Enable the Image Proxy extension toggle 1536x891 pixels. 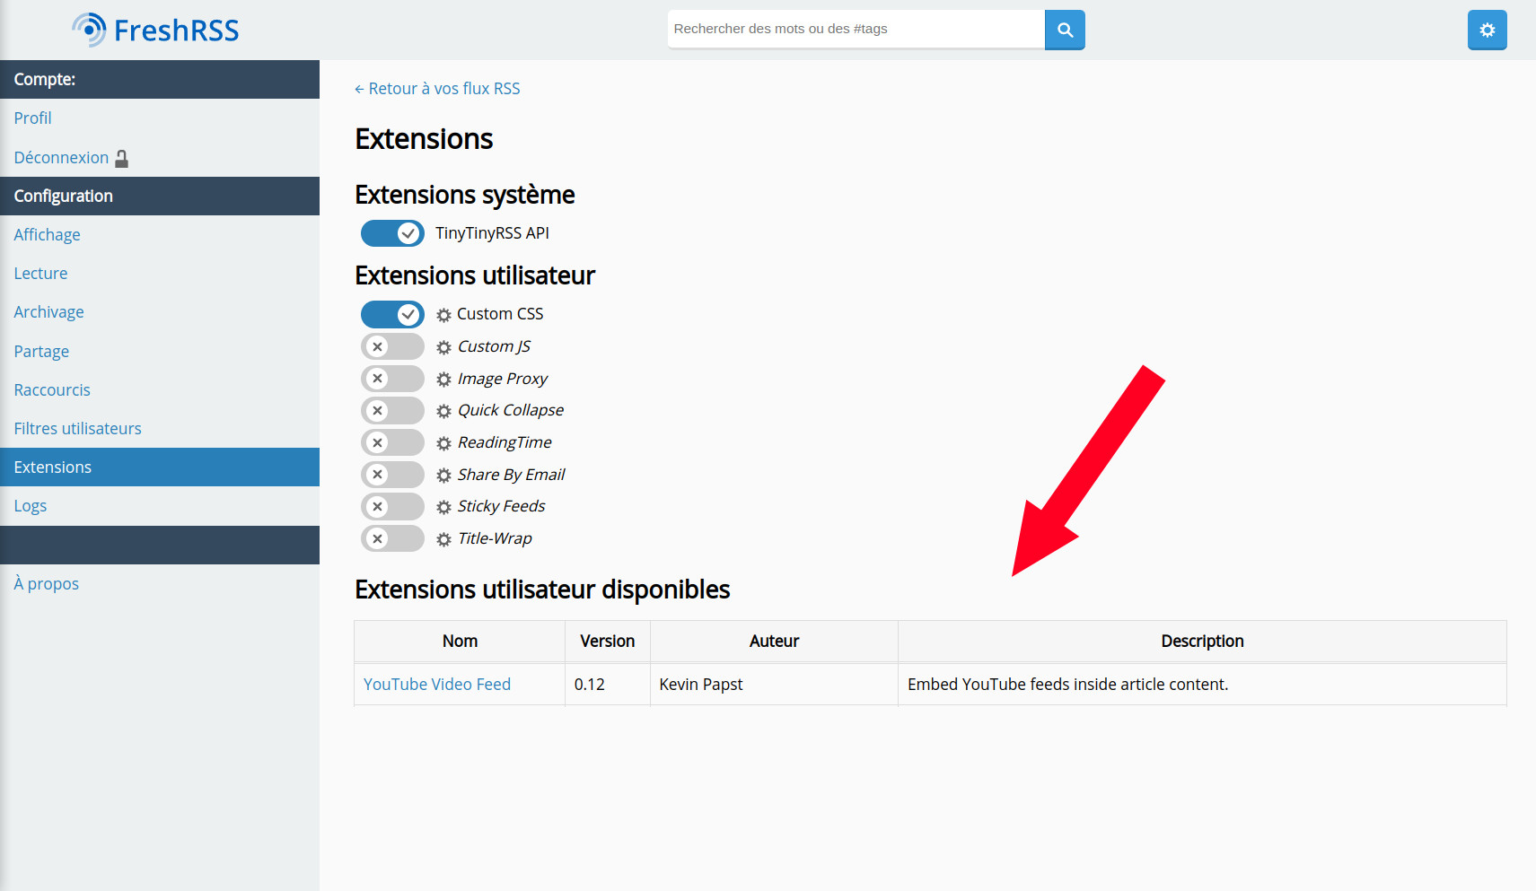tap(392, 379)
